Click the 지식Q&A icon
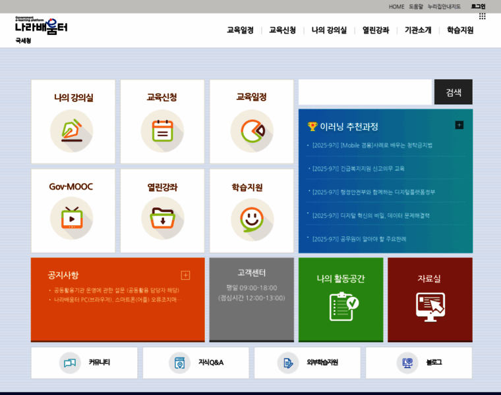This screenshot has width=501, height=395. [x=179, y=363]
